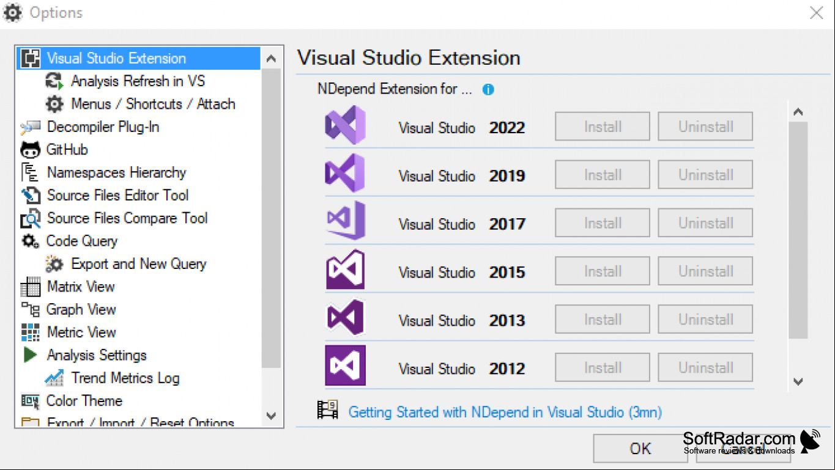The height and width of the screenshot is (470, 835).
Task: Uninstall extension for Visual Studio 2022
Action: tap(705, 127)
